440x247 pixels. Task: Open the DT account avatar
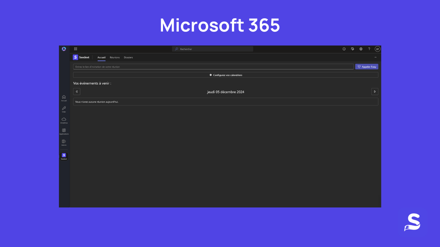pyautogui.click(x=378, y=49)
